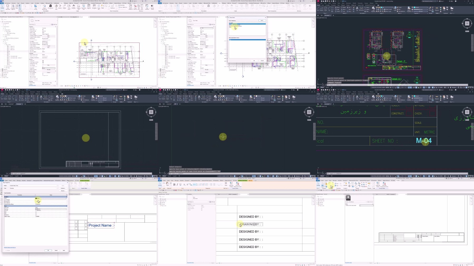Image resolution: width=474 pixels, height=266 pixels.
Task: Click Close icon on Edit Text ribbon panel
Action: tap(226, 184)
